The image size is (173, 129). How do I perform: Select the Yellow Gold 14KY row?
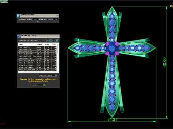pos(37,52)
